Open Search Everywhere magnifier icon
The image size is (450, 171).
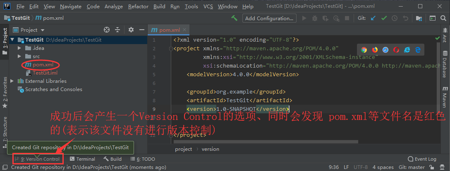(x=443, y=18)
